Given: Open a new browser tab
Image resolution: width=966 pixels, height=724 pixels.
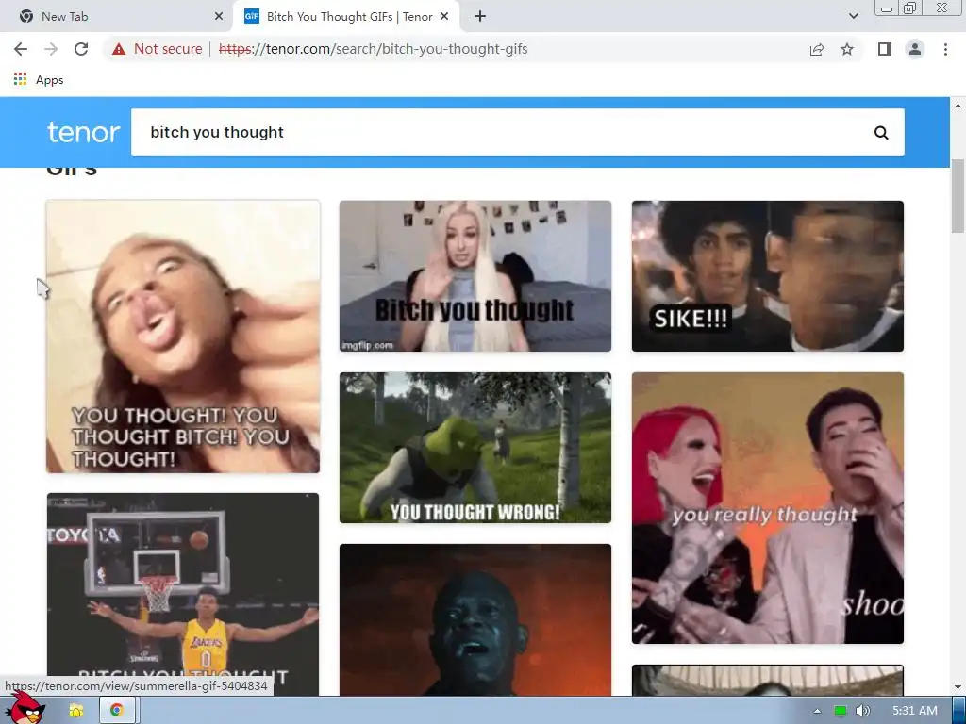Looking at the screenshot, I should (480, 17).
